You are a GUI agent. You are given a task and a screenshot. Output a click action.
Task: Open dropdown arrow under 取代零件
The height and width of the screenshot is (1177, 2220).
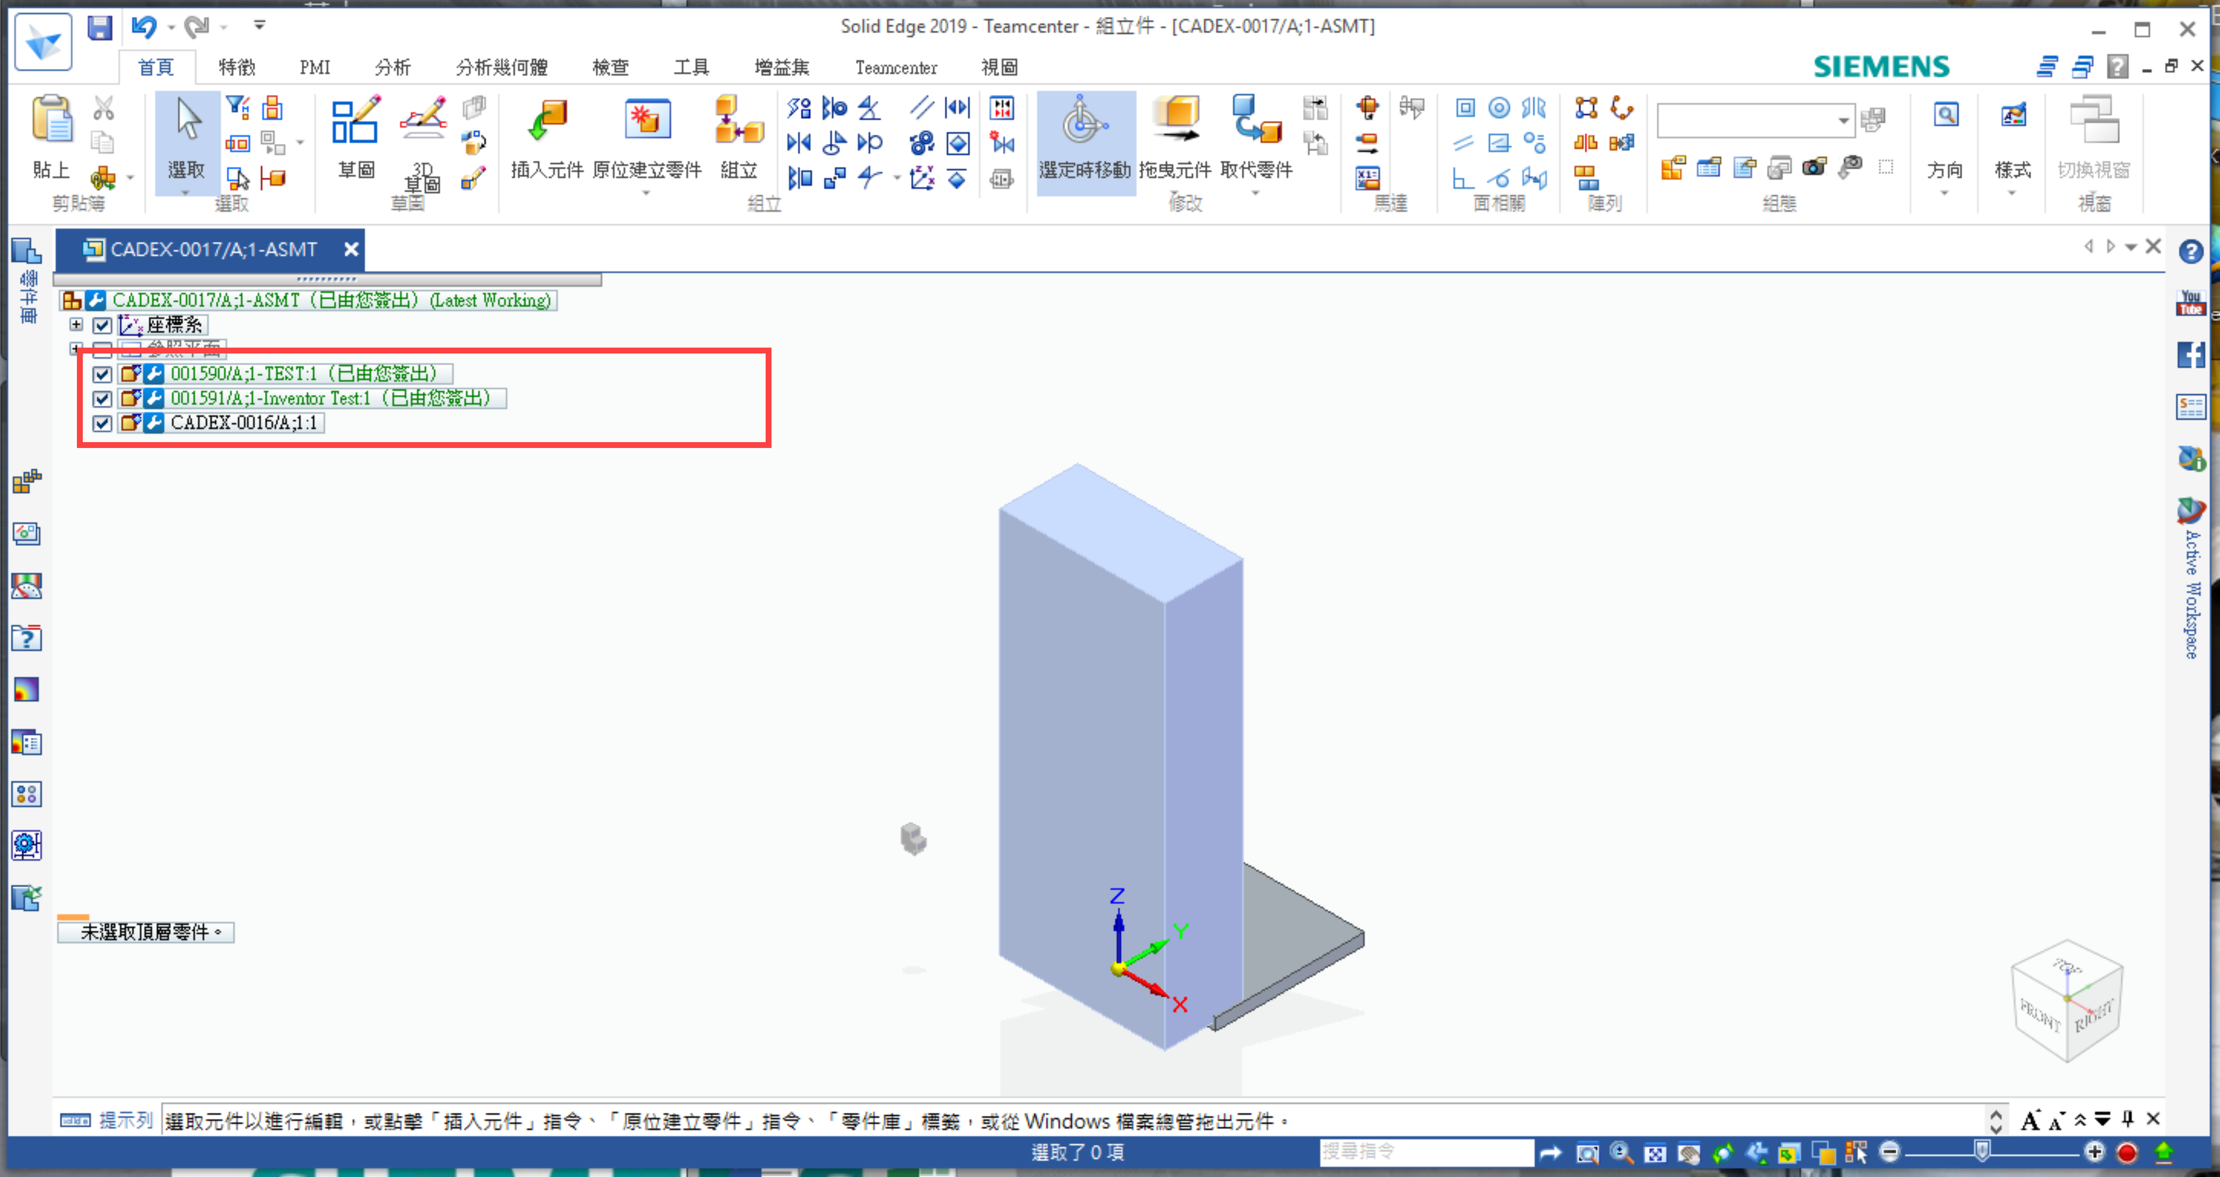1255,193
